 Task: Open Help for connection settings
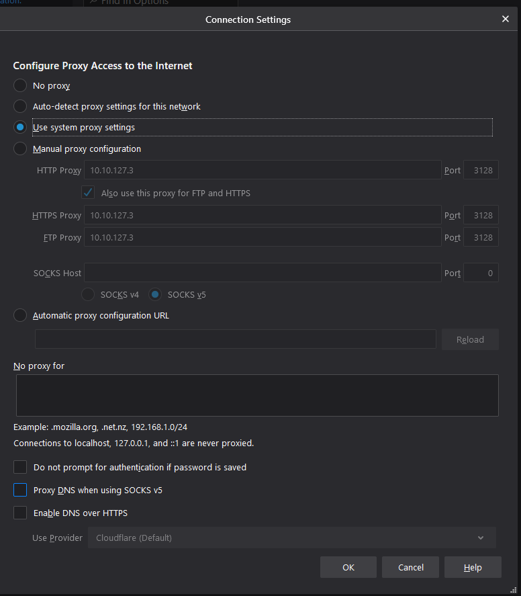coord(473,567)
